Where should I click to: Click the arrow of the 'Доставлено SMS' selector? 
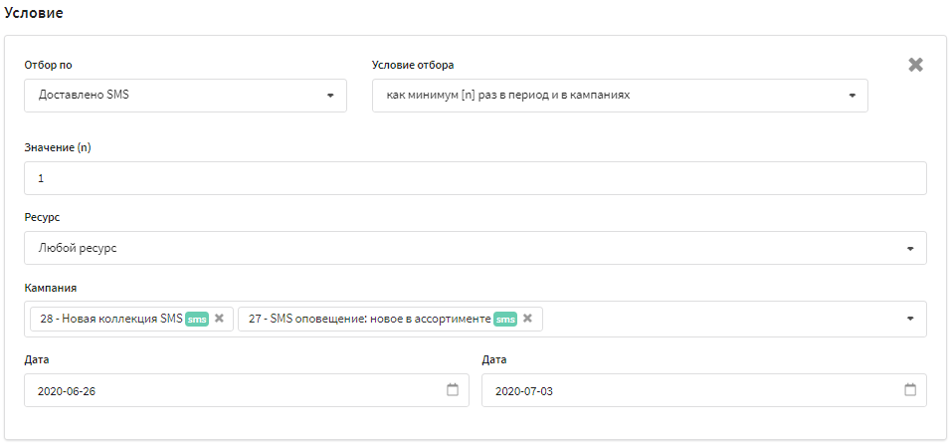(x=329, y=96)
